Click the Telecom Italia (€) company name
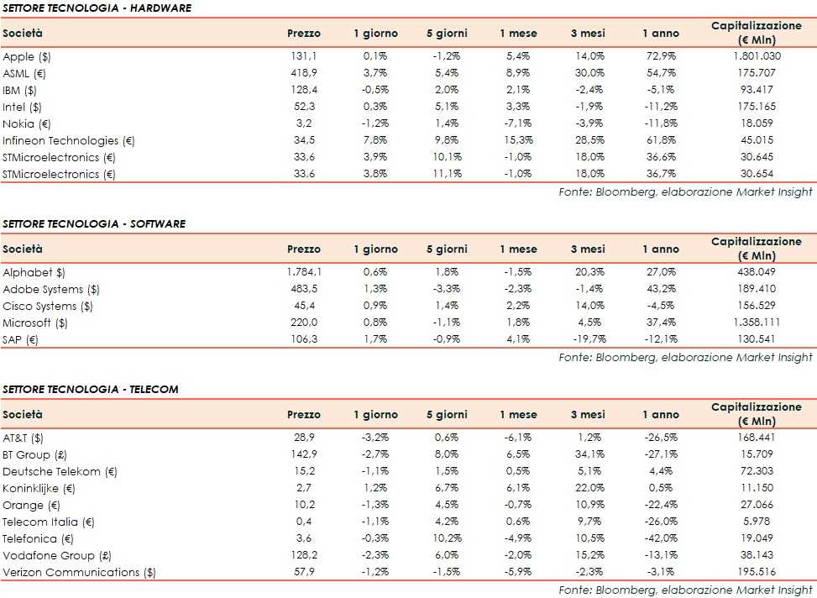The width and height of the screenshot is (817, 598). (49, 522)
